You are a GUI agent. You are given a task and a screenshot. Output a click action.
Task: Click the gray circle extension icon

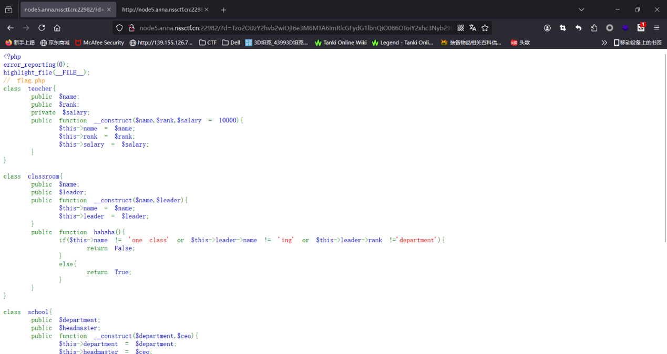[x=610, y=28]
